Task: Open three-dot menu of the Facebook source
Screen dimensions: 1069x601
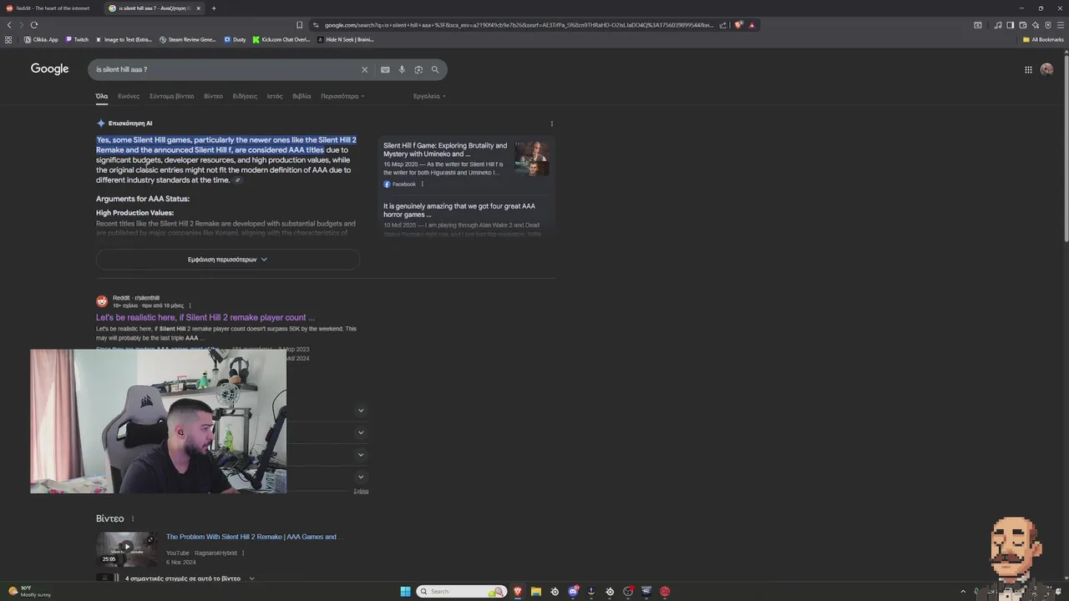Action: 422,184
